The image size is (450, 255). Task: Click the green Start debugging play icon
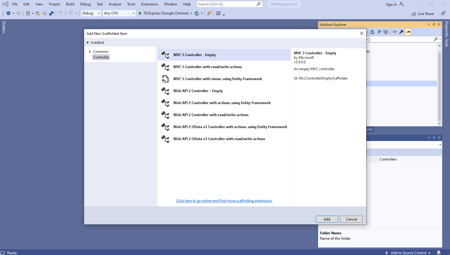140,13
